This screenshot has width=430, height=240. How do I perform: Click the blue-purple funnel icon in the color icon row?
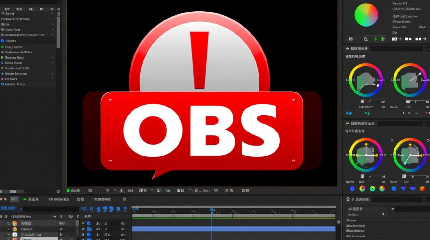click(403, 189)
